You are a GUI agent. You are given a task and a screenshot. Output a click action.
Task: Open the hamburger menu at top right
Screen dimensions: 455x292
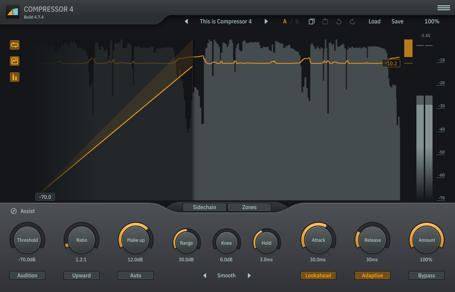pos(443,8)
